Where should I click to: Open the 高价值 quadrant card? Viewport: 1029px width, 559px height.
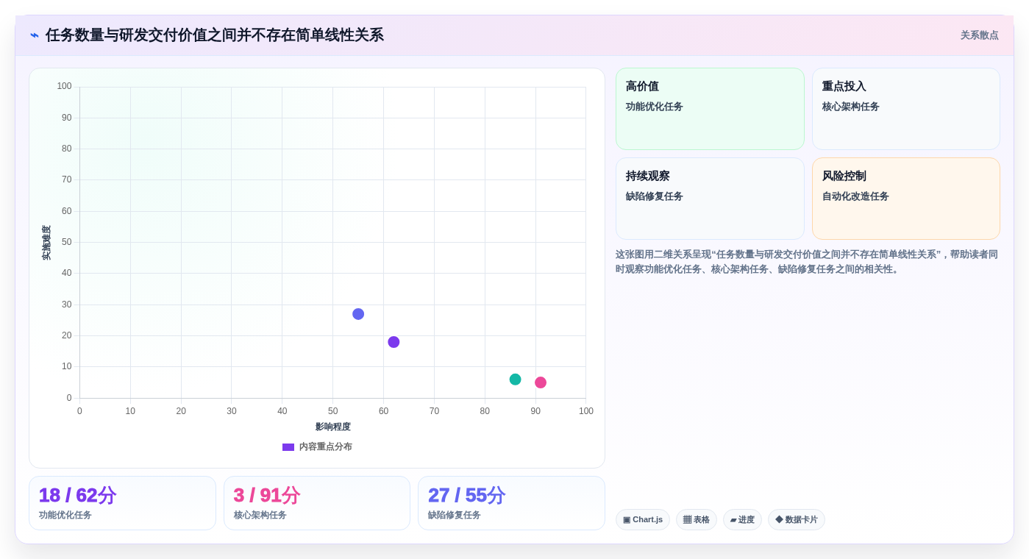(x=710, y=109)
